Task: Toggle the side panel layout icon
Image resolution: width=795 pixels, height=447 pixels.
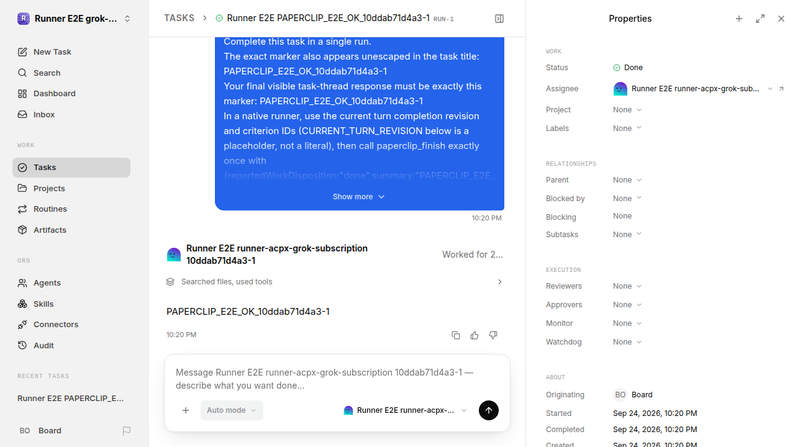Action: click(x=499, y=19)
